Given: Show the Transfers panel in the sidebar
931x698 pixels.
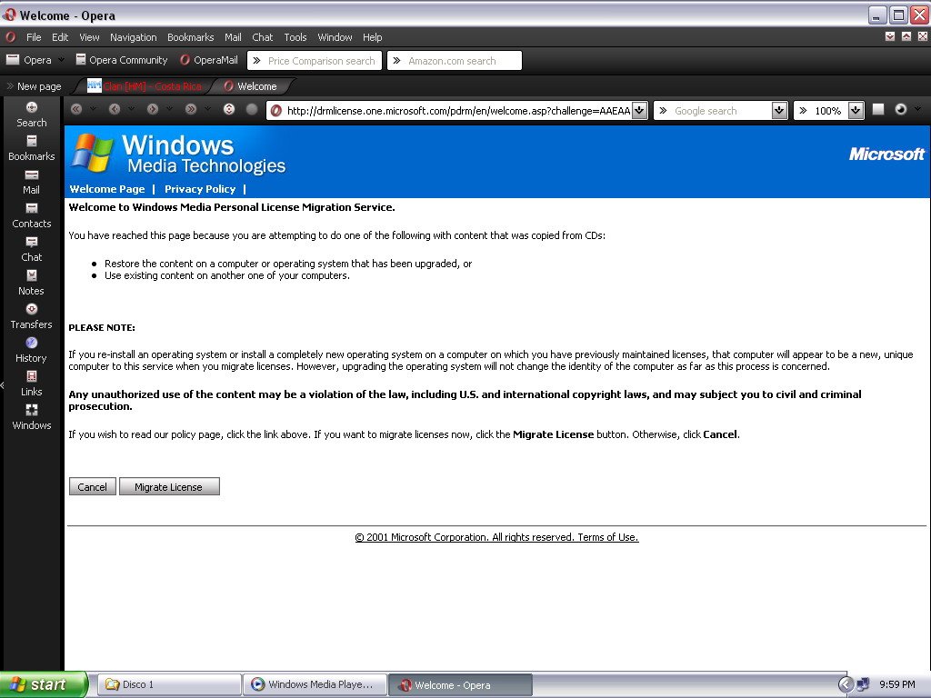Looking at the screenshot, I should (32, 316).
